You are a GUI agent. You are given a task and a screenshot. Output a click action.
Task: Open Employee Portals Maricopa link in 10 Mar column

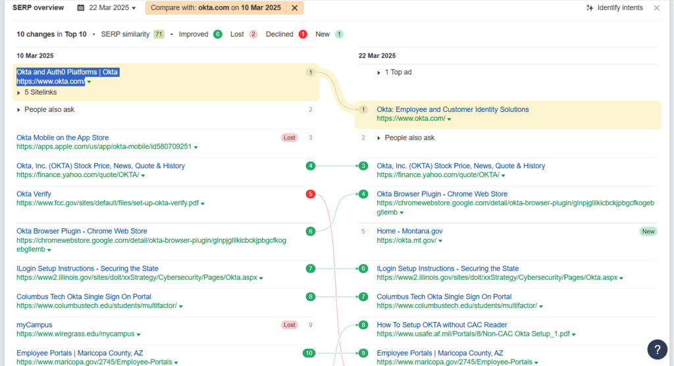click(80, 353)
